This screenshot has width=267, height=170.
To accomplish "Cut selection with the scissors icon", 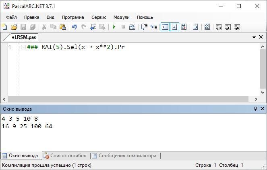I will pos(44,27).
